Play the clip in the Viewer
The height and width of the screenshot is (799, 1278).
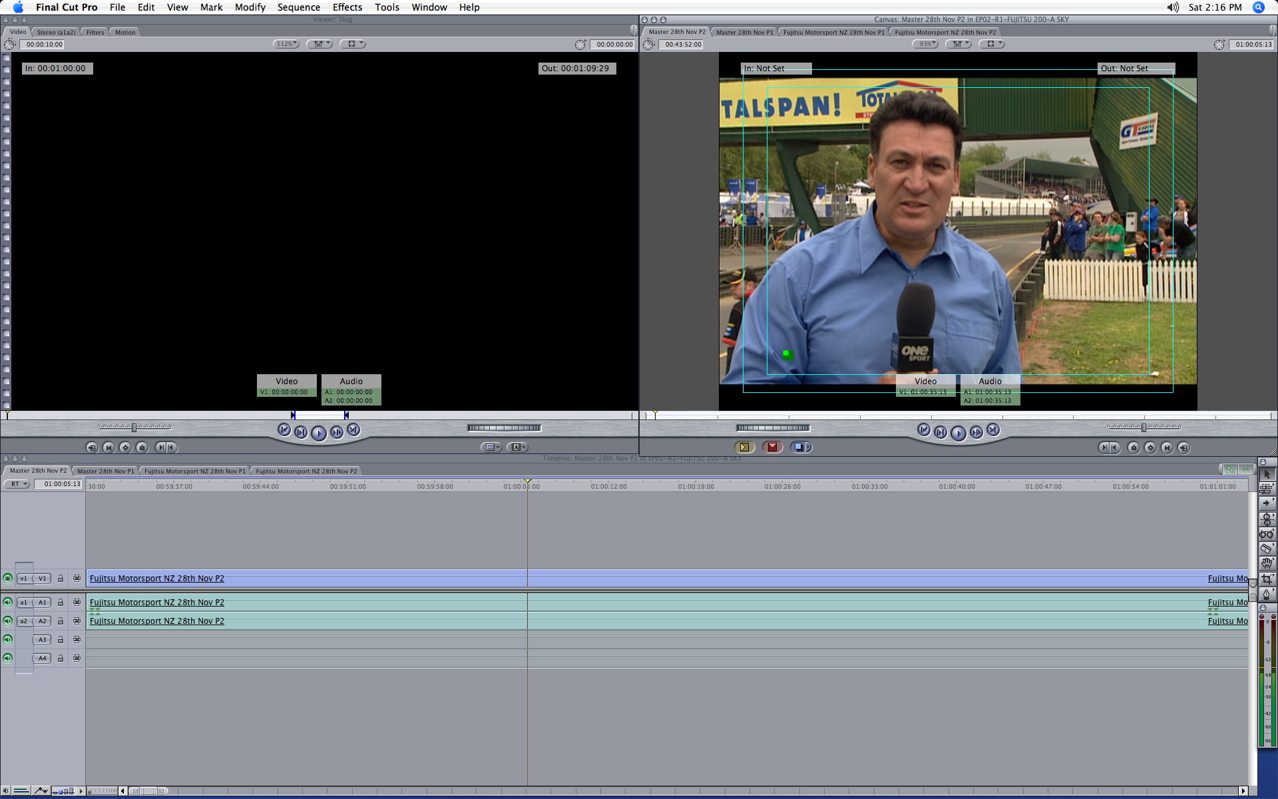pos(319,433)
